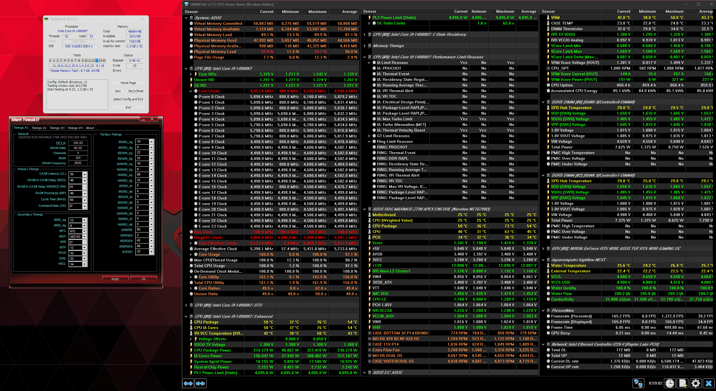Collapse the Core Clocks tree
This screenshot has width=716, height=391.
[x=191, y=91]
